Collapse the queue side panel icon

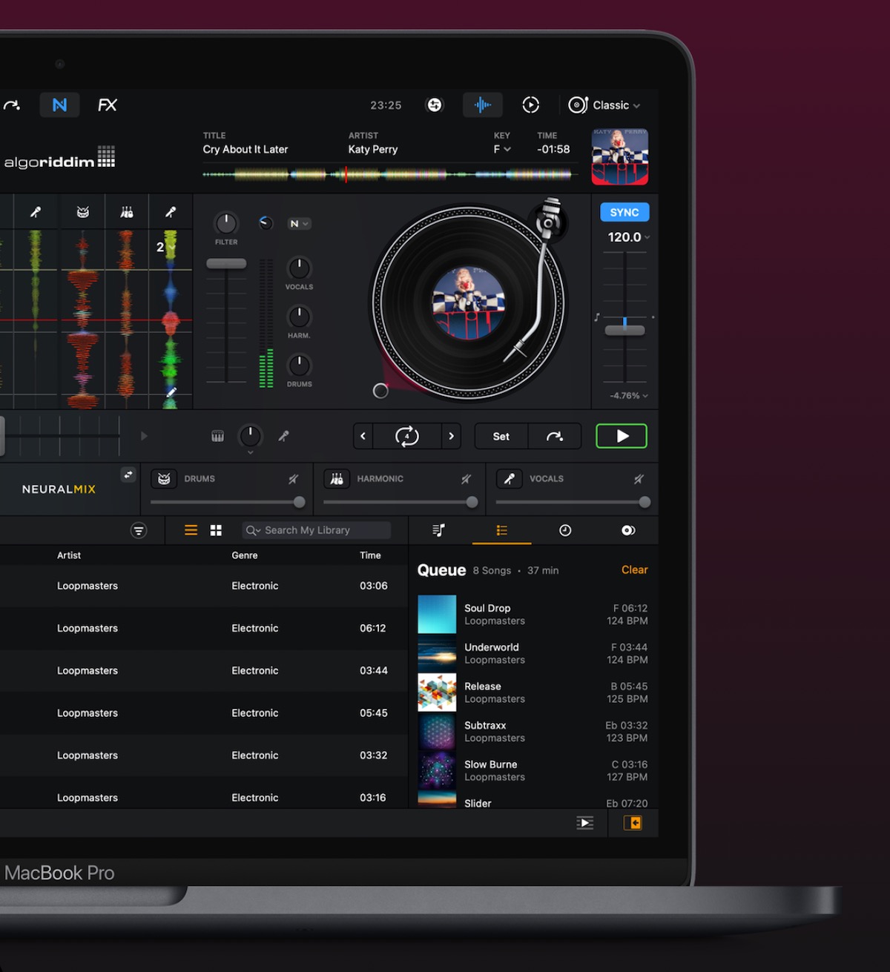pos(633,823)
